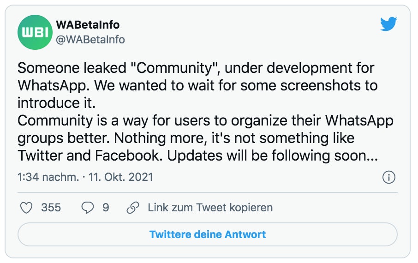Viewport: 418px width, 263px height.
Task: Select "Link zum Tweet kopieren" text
Action: pos(210,208)
